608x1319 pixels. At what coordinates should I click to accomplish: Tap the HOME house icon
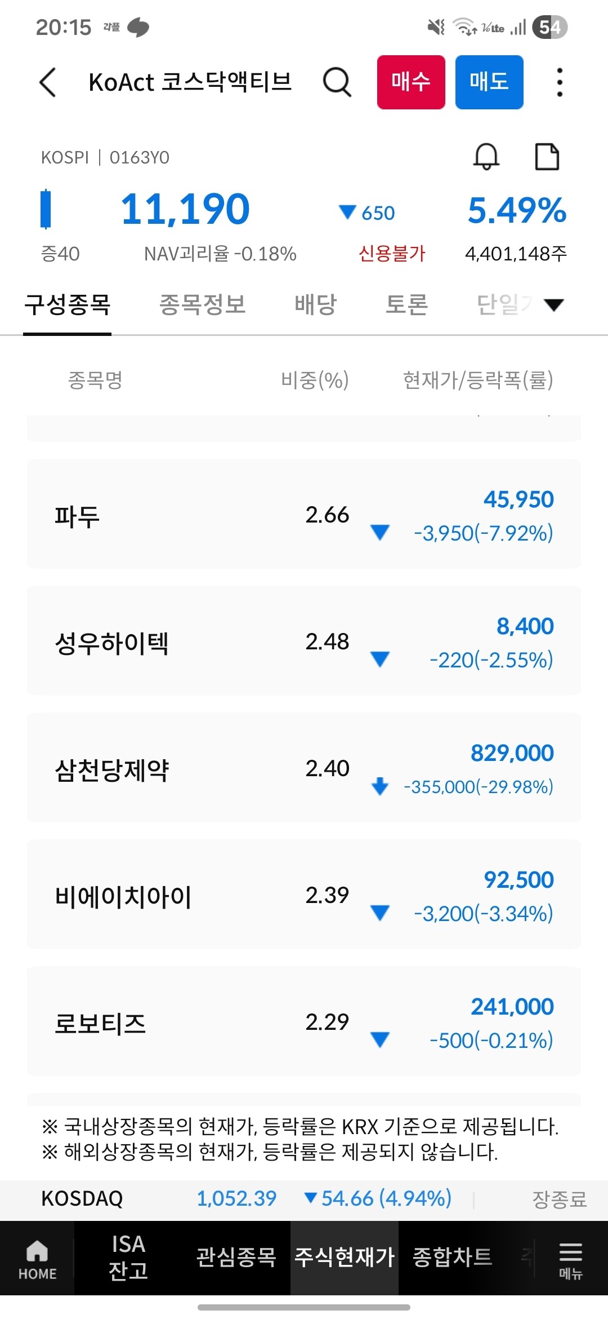click(37, 1258)
